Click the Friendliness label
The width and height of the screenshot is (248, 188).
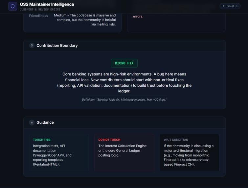click(38, 16)
